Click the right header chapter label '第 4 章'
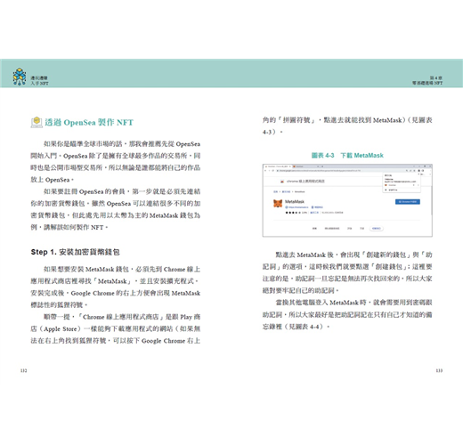The width and height of the screenshot is (463, 445). [436, 77]
